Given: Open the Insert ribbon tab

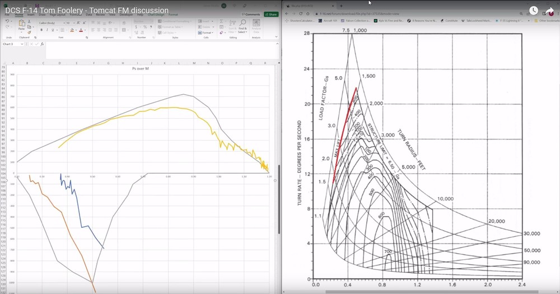Looking at the screenshot, I should tap(31, 15).
